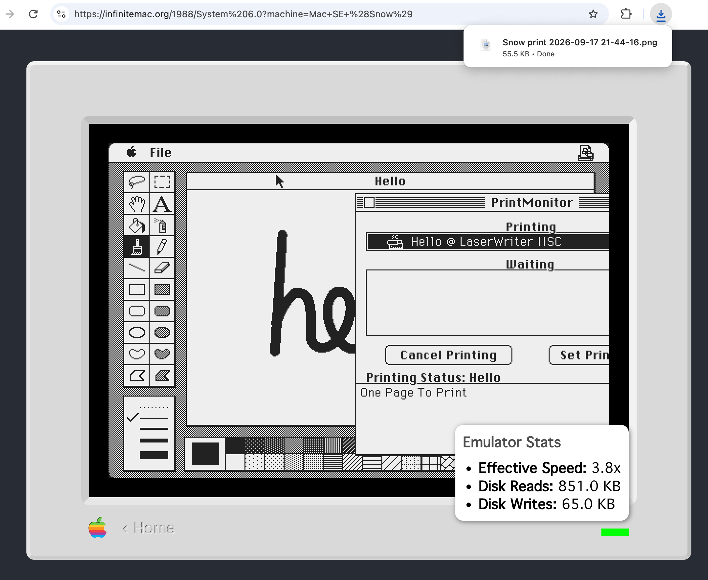Viewport: 708px width, 580px height.
Task: Pick the Grabber hand tool
Action: (x=136, y=204)
